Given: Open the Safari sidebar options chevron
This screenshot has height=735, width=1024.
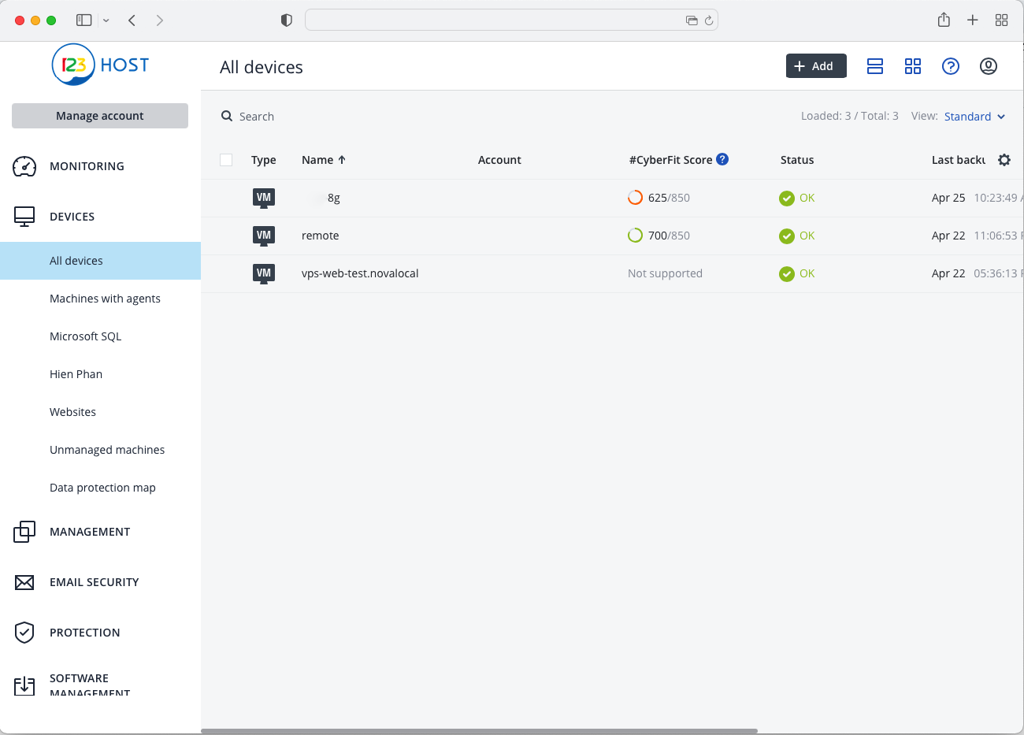Looking at the screenshot, I should pyautogui.click(x=106, y=20).
